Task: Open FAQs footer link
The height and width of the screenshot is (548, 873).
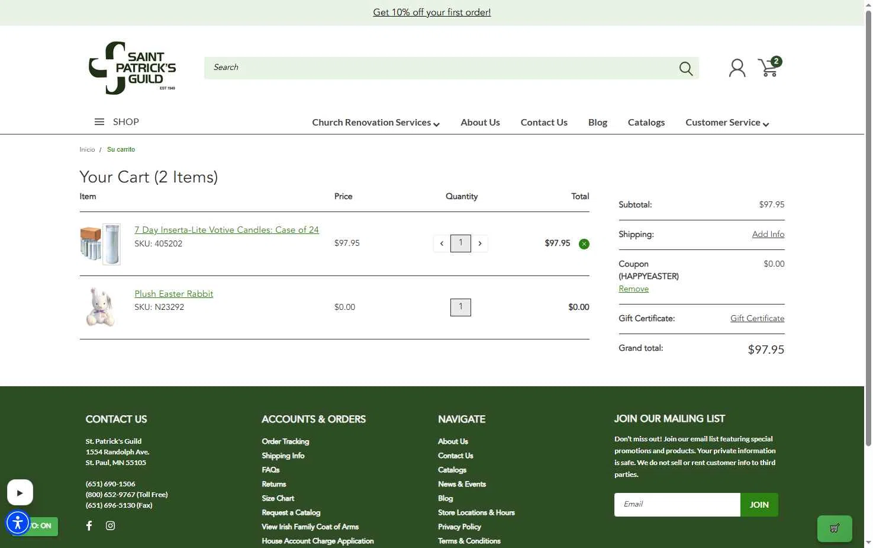Action: click(x=270, y=470)
